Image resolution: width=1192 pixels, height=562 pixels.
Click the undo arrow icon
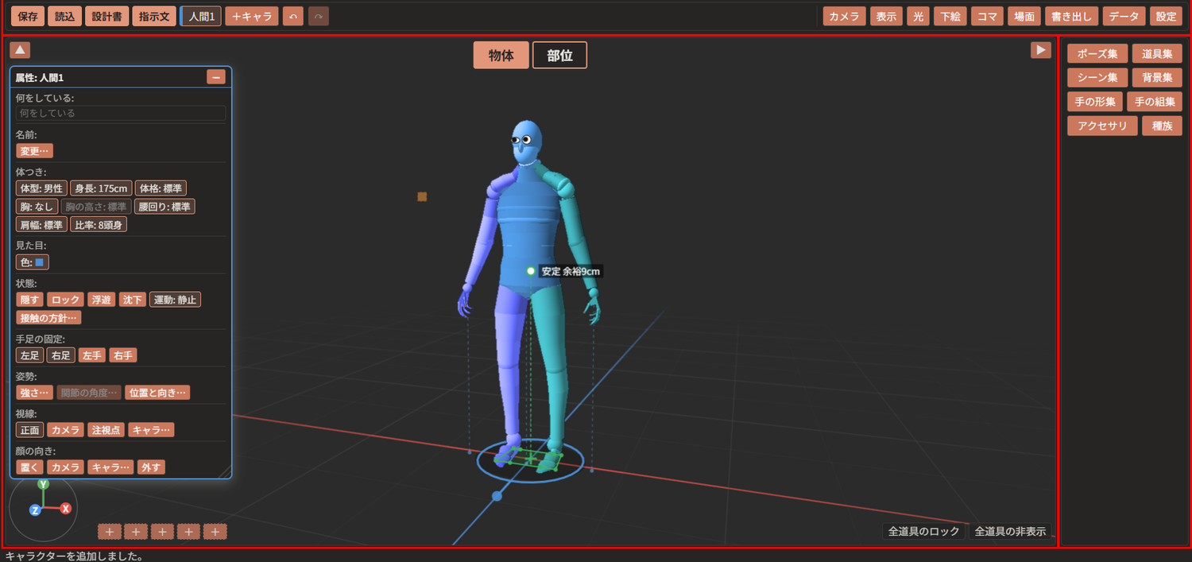pyautogui.click(x=293, y=16)
